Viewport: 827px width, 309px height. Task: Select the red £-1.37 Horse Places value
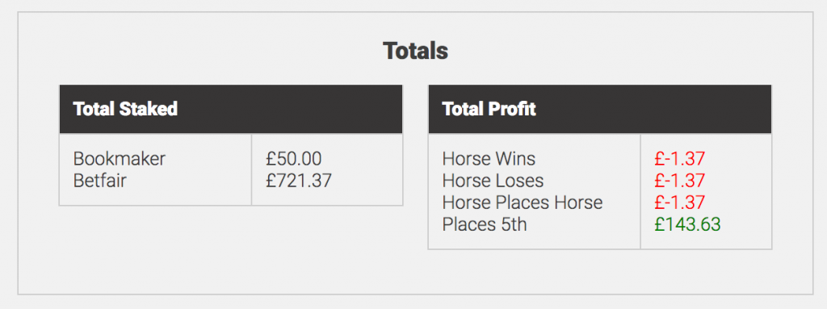click(680, 203)
